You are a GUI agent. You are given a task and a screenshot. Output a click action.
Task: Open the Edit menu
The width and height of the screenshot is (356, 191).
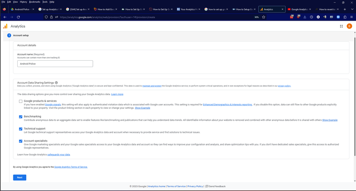(9, 2)
